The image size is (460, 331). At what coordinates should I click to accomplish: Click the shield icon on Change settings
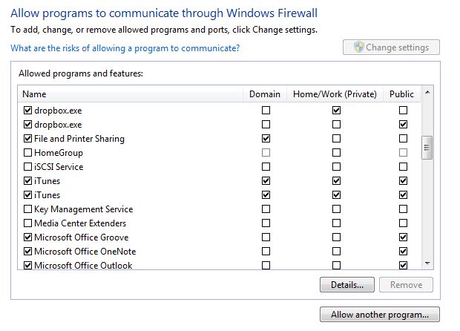358,47
